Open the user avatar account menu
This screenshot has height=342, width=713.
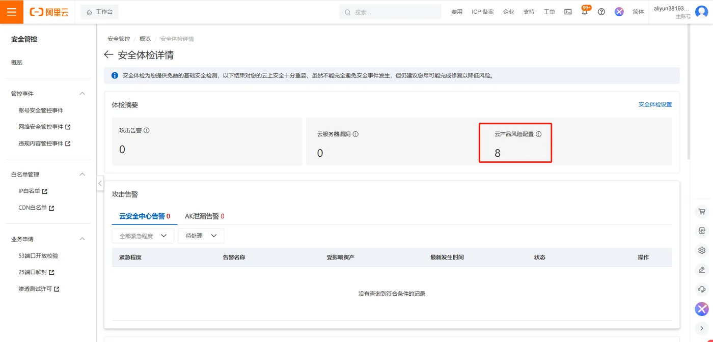point(701,12)
